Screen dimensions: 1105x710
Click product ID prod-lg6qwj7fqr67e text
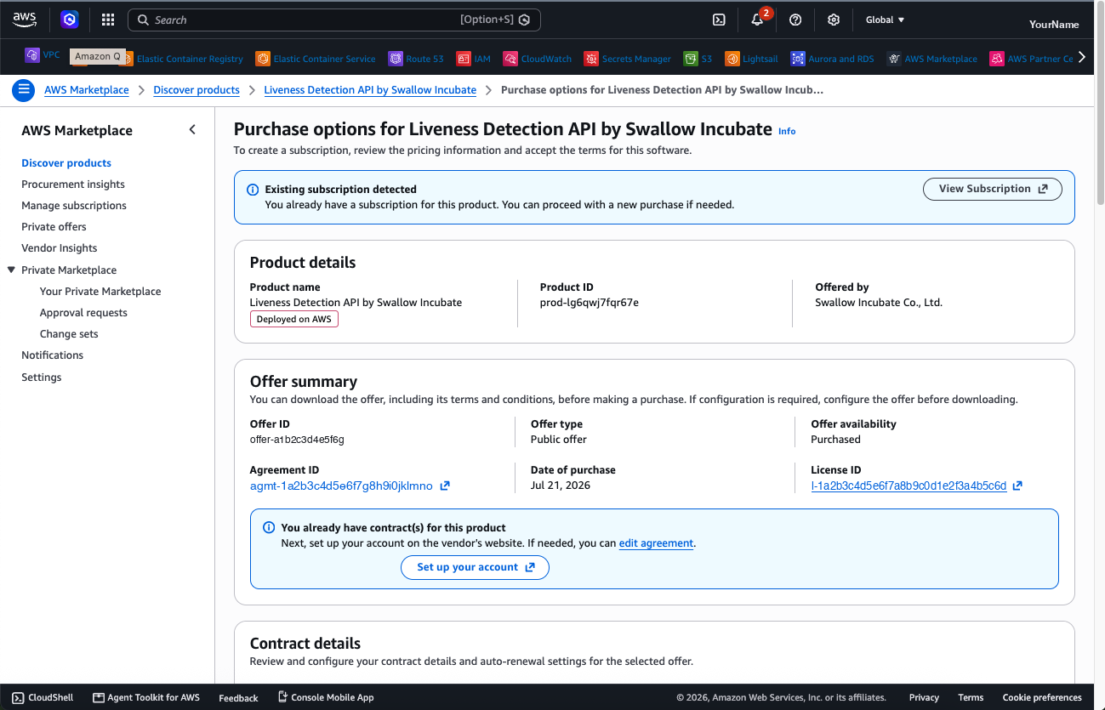[x=590, y=303]
